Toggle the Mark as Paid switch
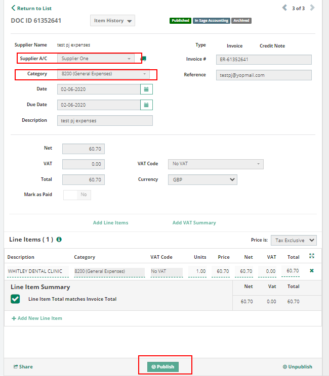Image resolution: width=329 pixels, height=376 pixels. click(77, 195)
